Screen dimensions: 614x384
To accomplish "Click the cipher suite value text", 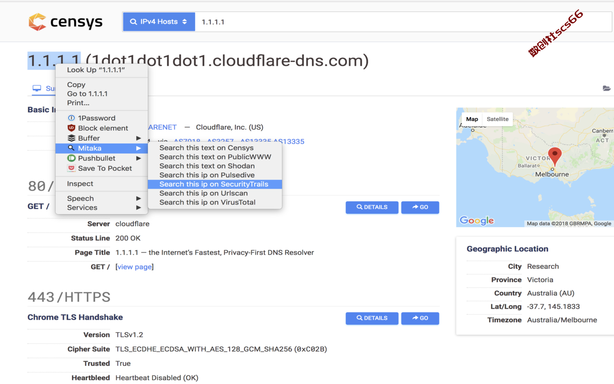I will tap(221, 349).
